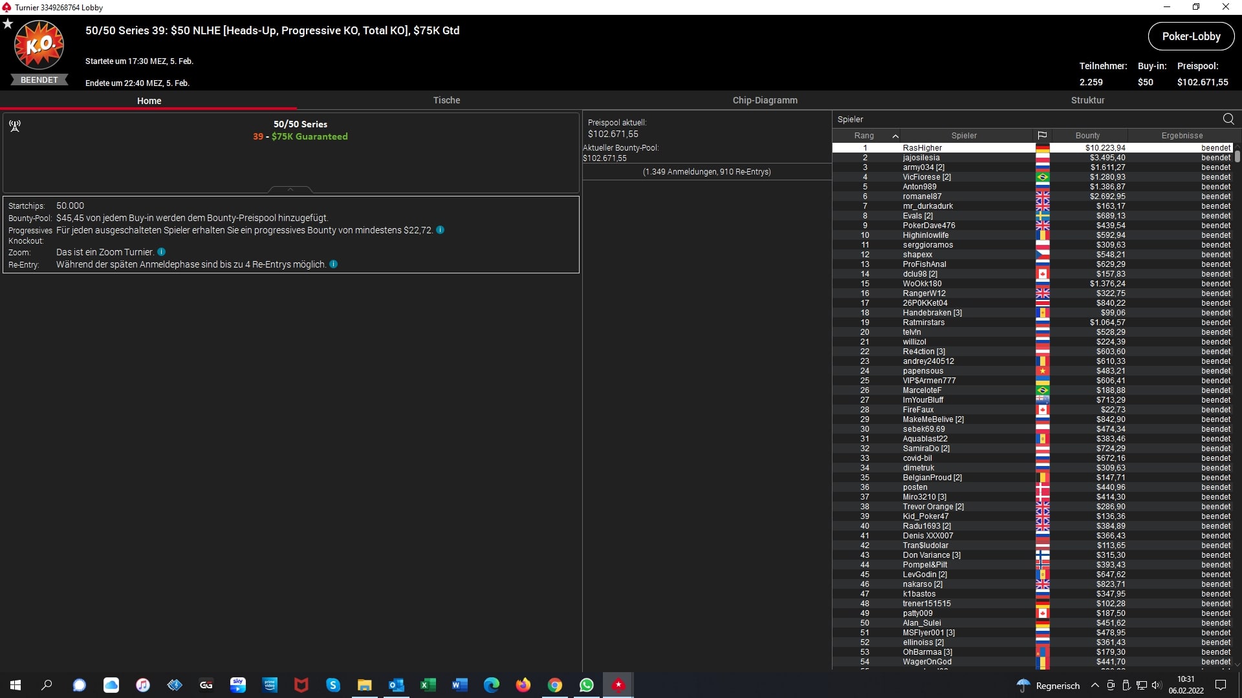Click the info icon for Progressives Knockout
This screenshot has width=1242, height=698.
coord(440,230)
